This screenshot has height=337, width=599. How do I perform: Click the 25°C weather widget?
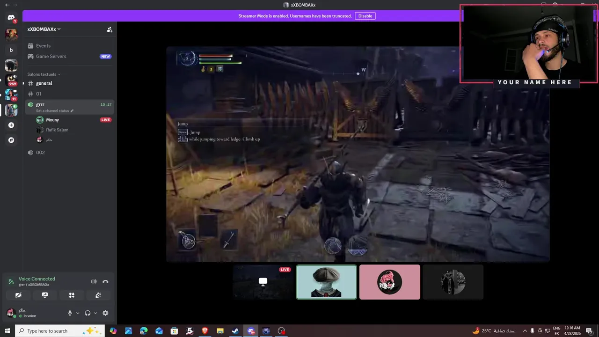pos(495,331)
